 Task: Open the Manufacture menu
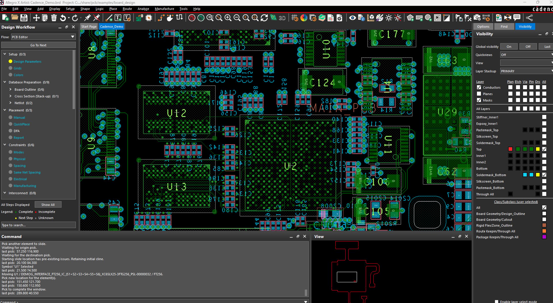(x=164, y=9)
